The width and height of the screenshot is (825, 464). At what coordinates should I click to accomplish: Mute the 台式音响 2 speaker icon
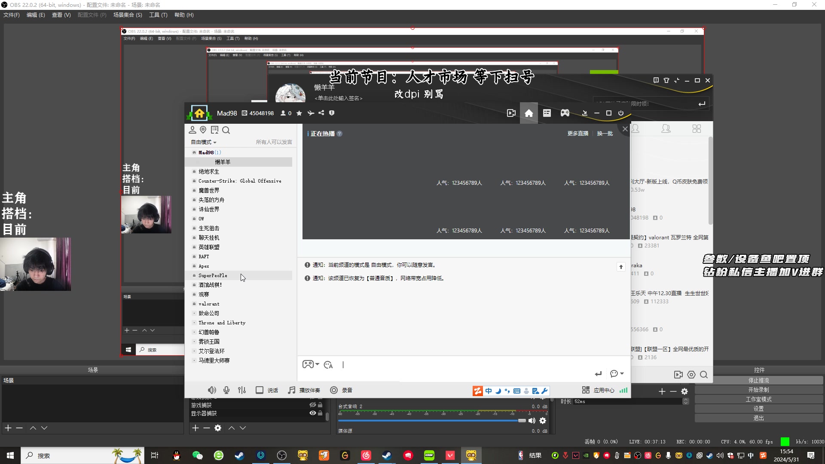point(532,421)
